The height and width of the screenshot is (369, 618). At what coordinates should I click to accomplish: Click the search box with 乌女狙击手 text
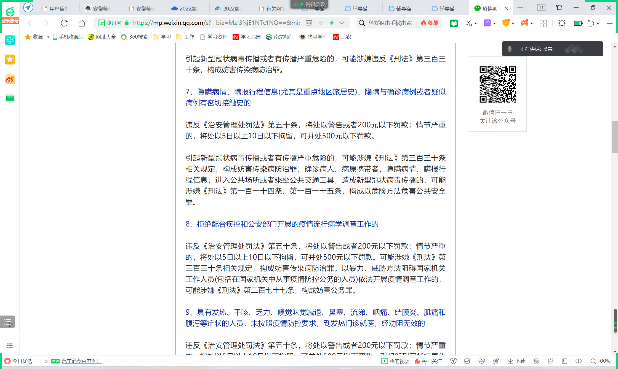(390, 23)
